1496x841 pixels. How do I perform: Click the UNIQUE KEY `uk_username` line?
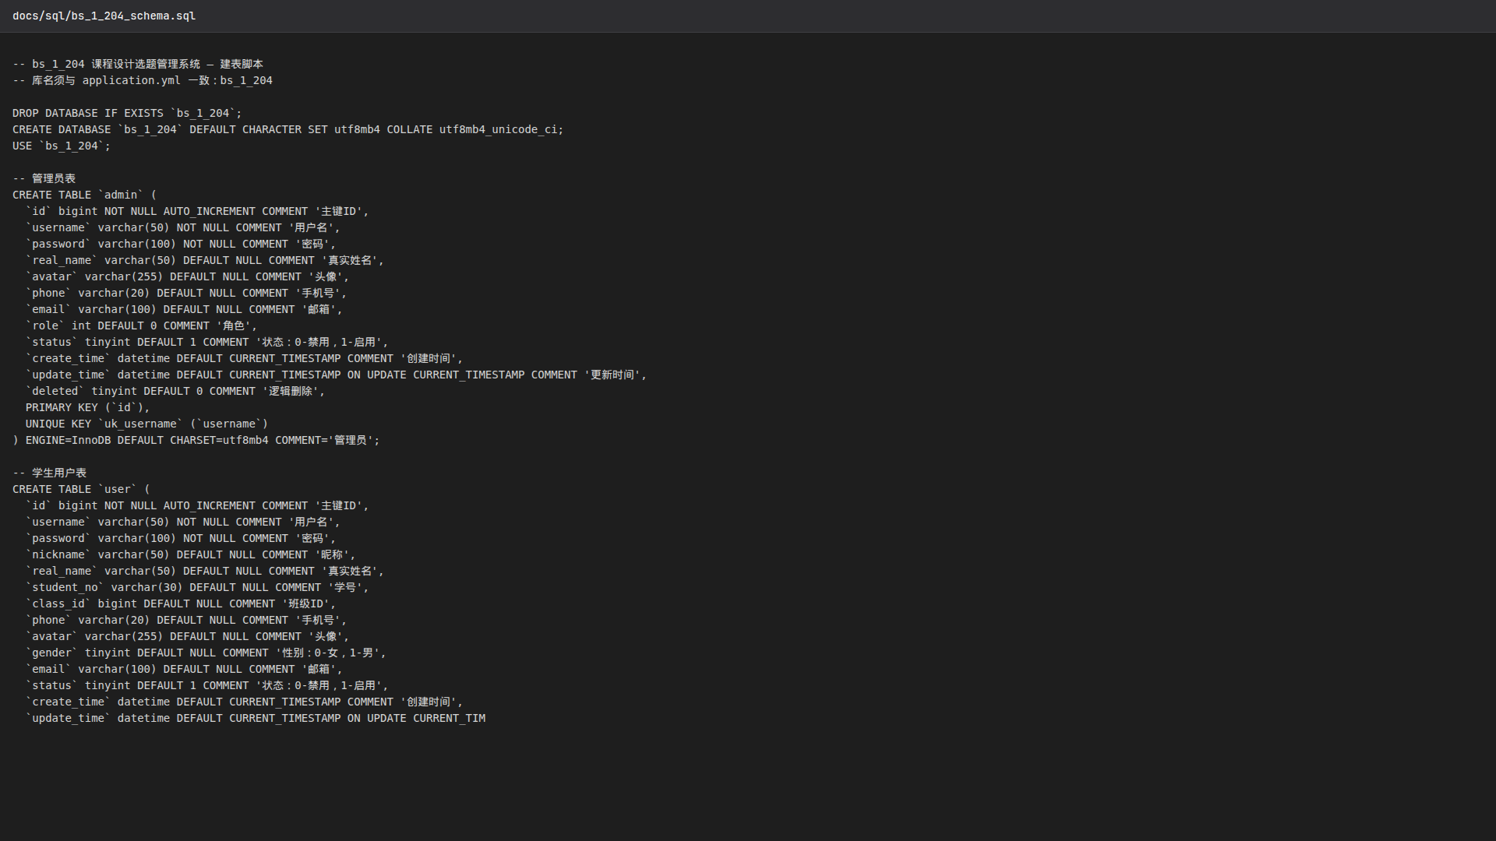pyautogui.click(x=146, y=424)
